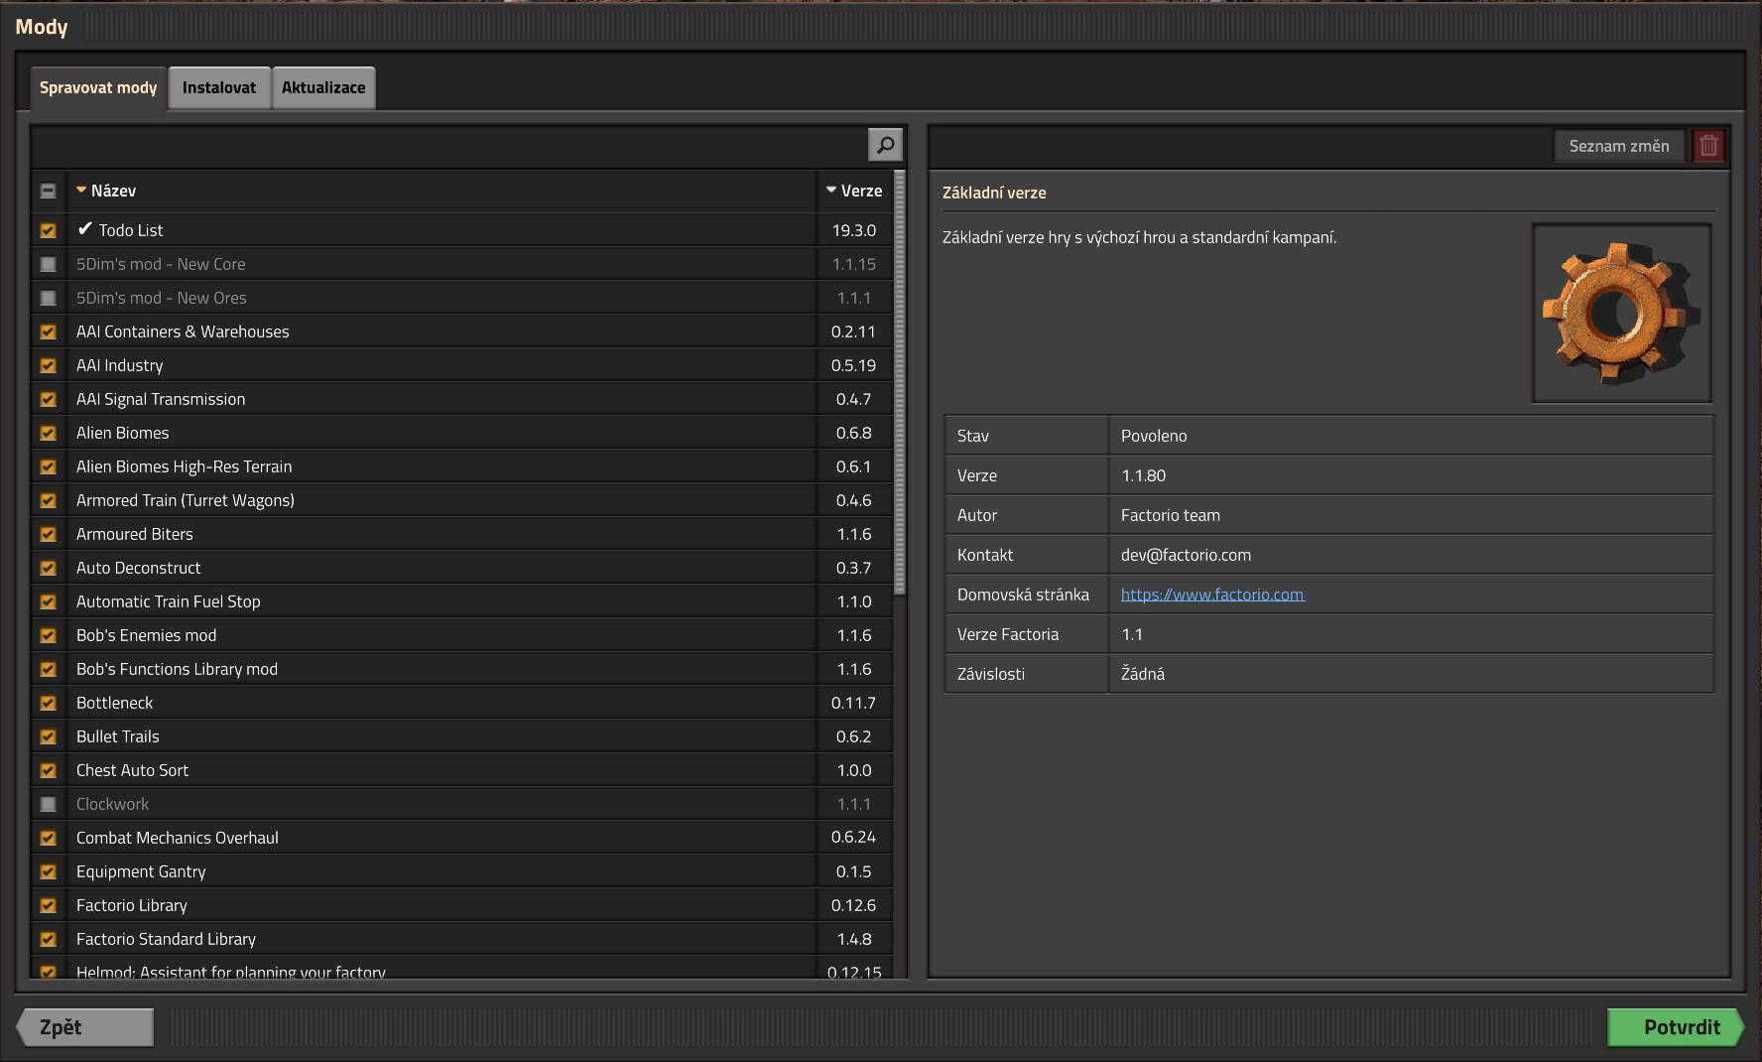
Task: Uncheck the AAI Signal Transmission checkbox
Action: pos(48,399)
